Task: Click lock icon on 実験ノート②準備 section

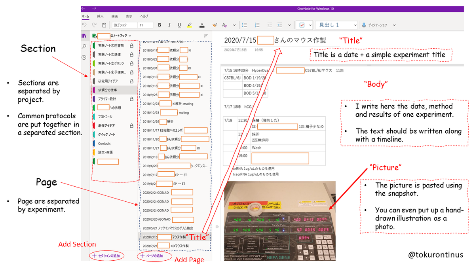Action: [131, 55]
